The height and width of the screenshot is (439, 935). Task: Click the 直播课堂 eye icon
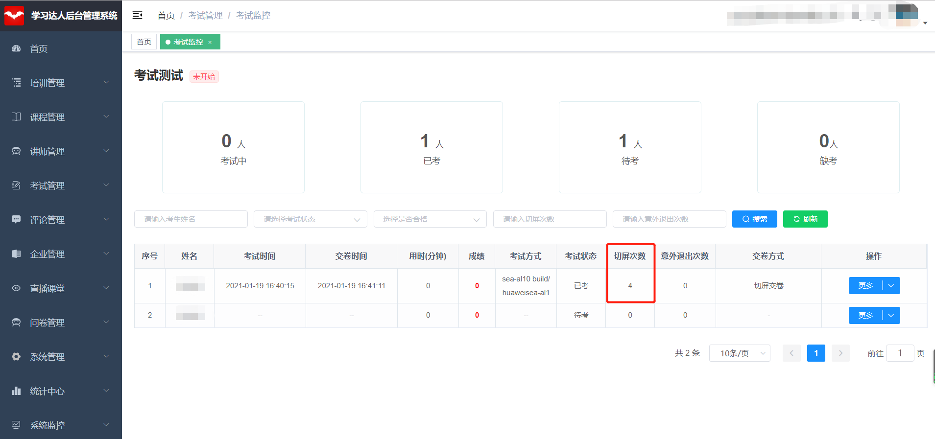pos(16,288)
